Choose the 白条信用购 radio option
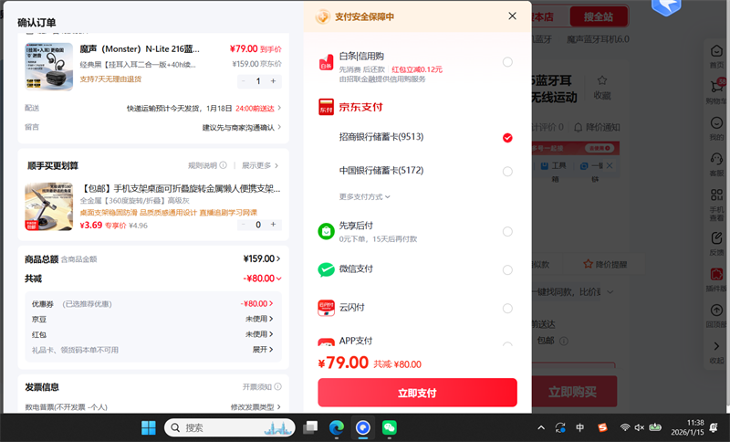730x442 pixels. tap(507, 62)
